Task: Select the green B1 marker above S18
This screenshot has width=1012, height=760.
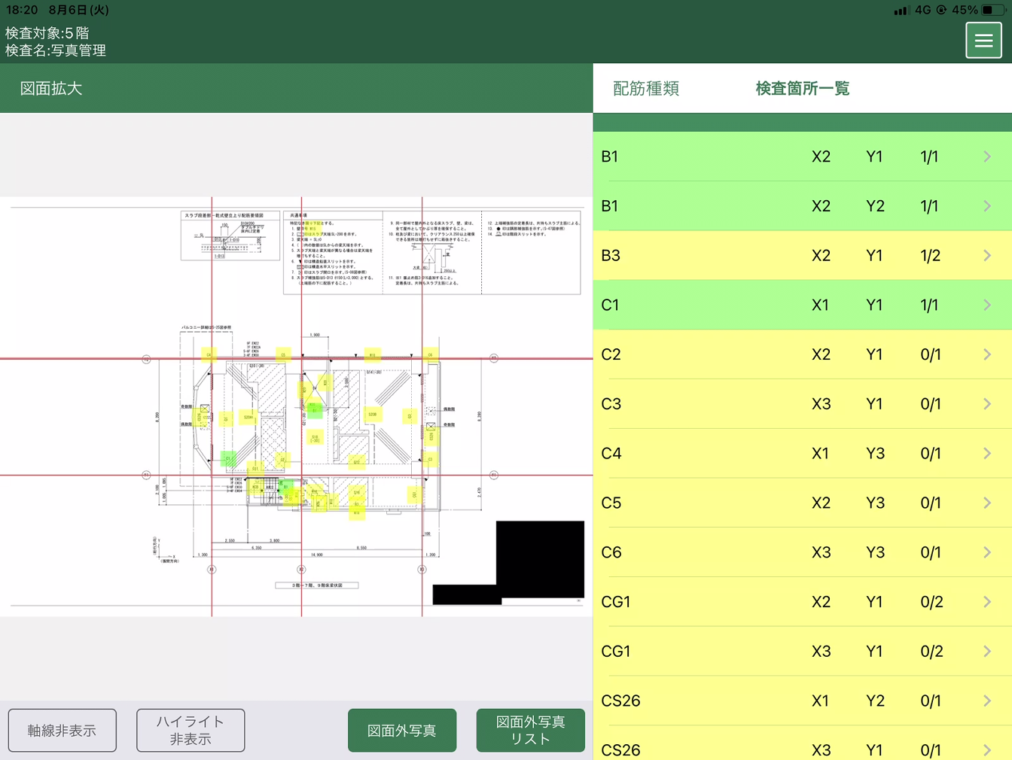Action: click(315, 411)
